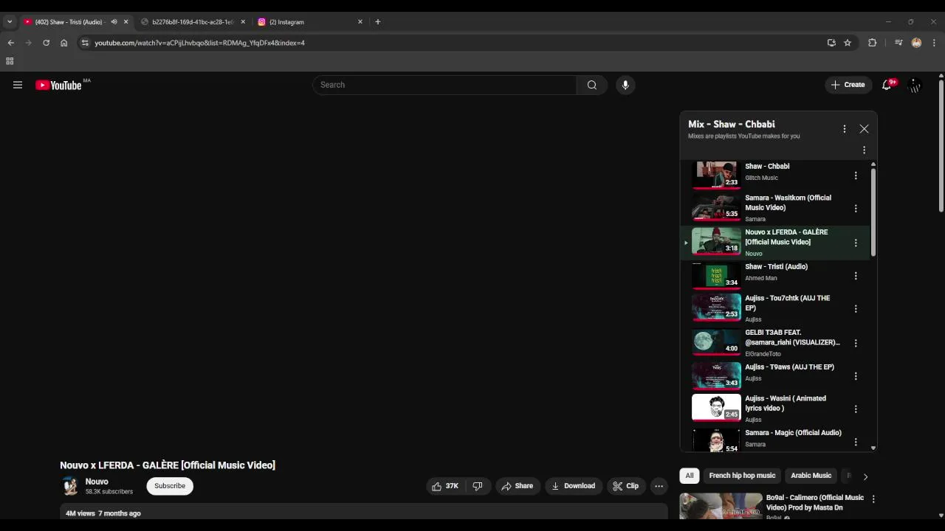Image resolution: width=945 pixels, height=531 pixels.
Task: Select French hip hop music chip
Action: tap(742, 476)
